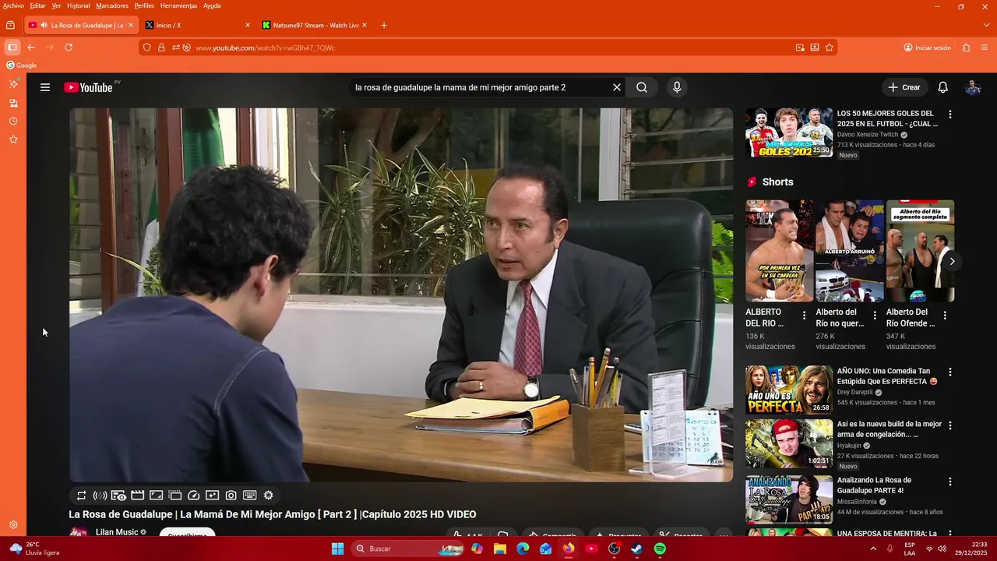The height and width of the screenshot is (561, 997).
Task: Open keyboard shortcuts icon under the video
Action: pyautogui.click(x=250, y=496)
